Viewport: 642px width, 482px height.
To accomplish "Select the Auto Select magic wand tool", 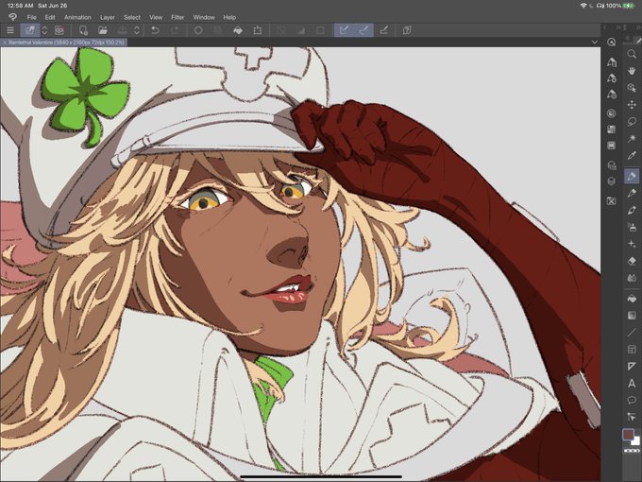I will click(x=632, y=139).
